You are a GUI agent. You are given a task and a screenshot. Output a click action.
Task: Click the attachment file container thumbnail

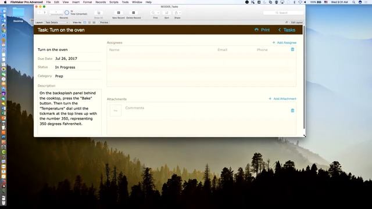tap(116, 110)
